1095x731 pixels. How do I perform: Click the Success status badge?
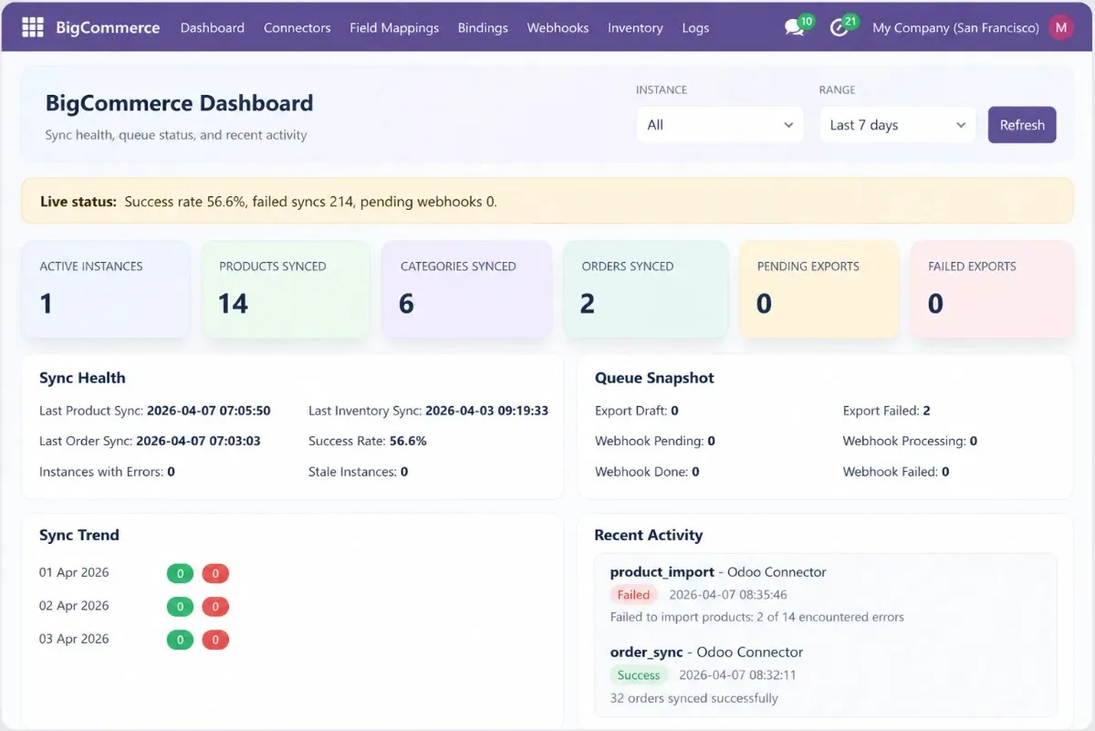point(639,675)
